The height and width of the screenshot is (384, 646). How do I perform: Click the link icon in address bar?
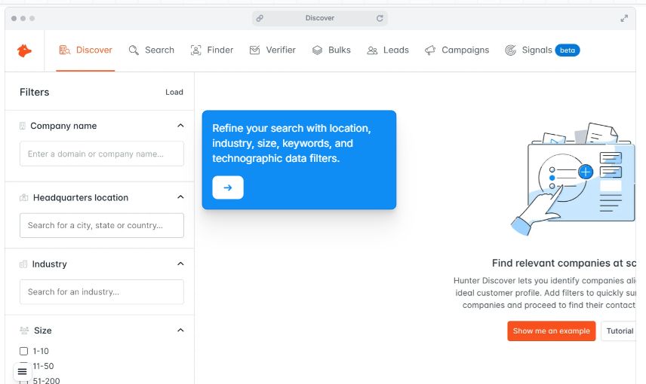coord(260,18)
